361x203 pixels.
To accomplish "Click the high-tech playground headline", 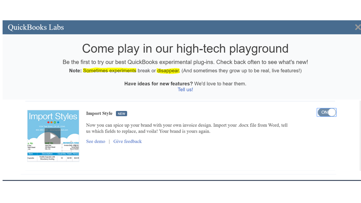I will (185, 48).
